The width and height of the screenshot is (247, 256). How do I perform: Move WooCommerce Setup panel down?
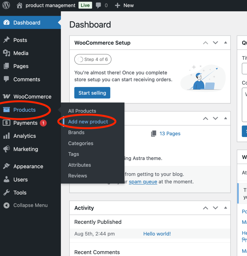[x=215, y=43]
